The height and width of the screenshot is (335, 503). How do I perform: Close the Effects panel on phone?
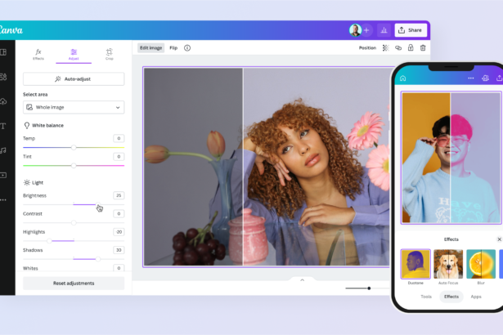499,239
